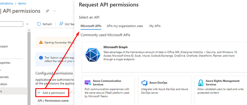Open the demo breadcrumb link
The height and width of the screenshot is (105, 247).
tap(22, 3)
